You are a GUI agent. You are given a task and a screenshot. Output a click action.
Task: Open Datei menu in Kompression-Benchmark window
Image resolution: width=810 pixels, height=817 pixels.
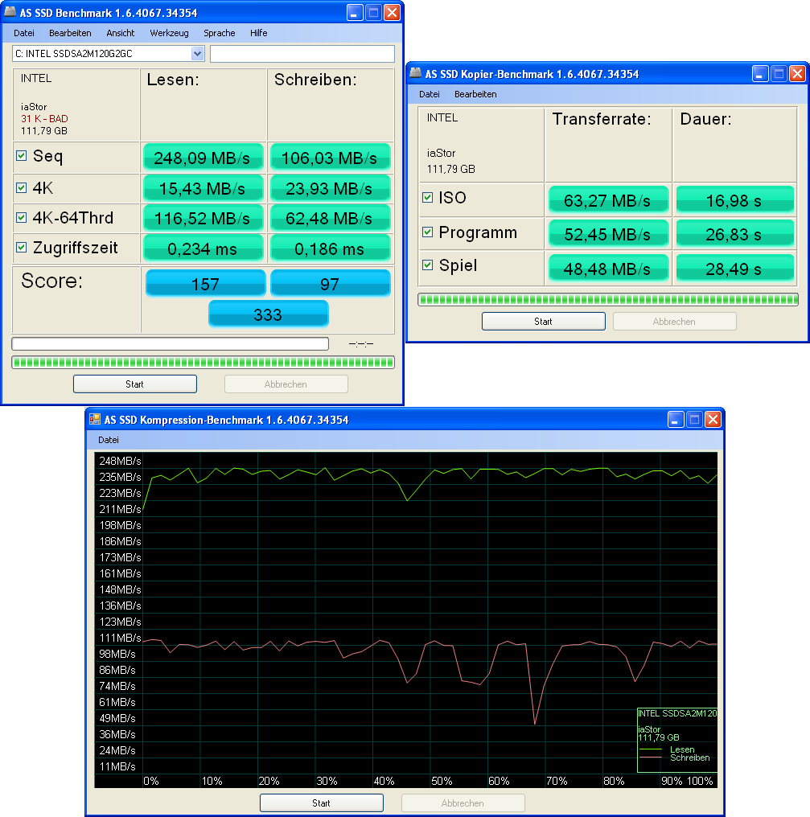[x=109, y=440]
